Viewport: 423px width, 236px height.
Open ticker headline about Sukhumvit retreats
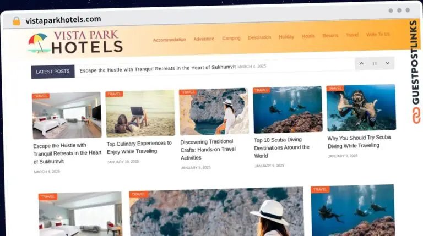click(x=158, y=68)
